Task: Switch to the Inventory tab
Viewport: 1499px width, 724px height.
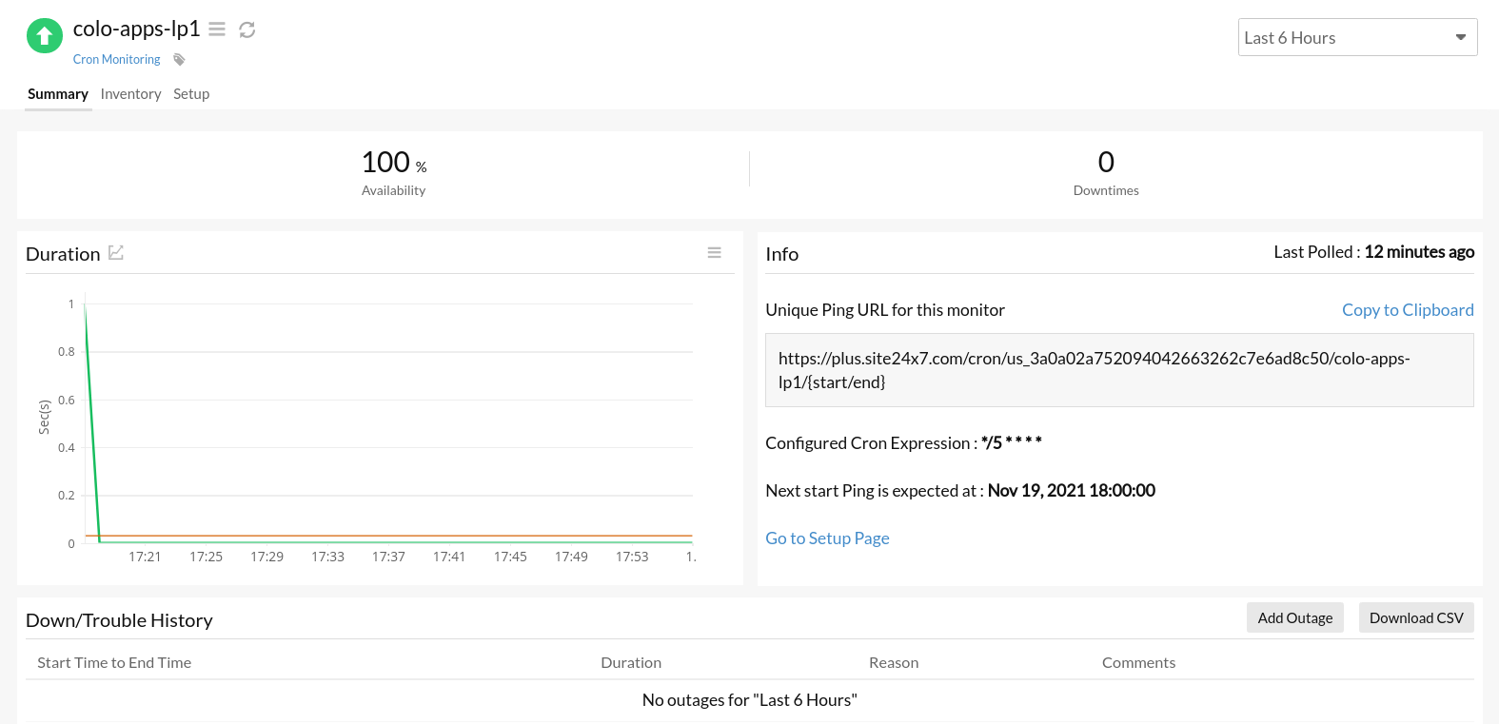Action: pos(130,94)
